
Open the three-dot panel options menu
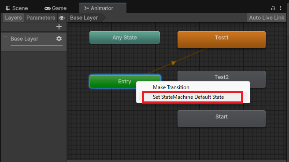pyautogui.click(x=281, y=8)
